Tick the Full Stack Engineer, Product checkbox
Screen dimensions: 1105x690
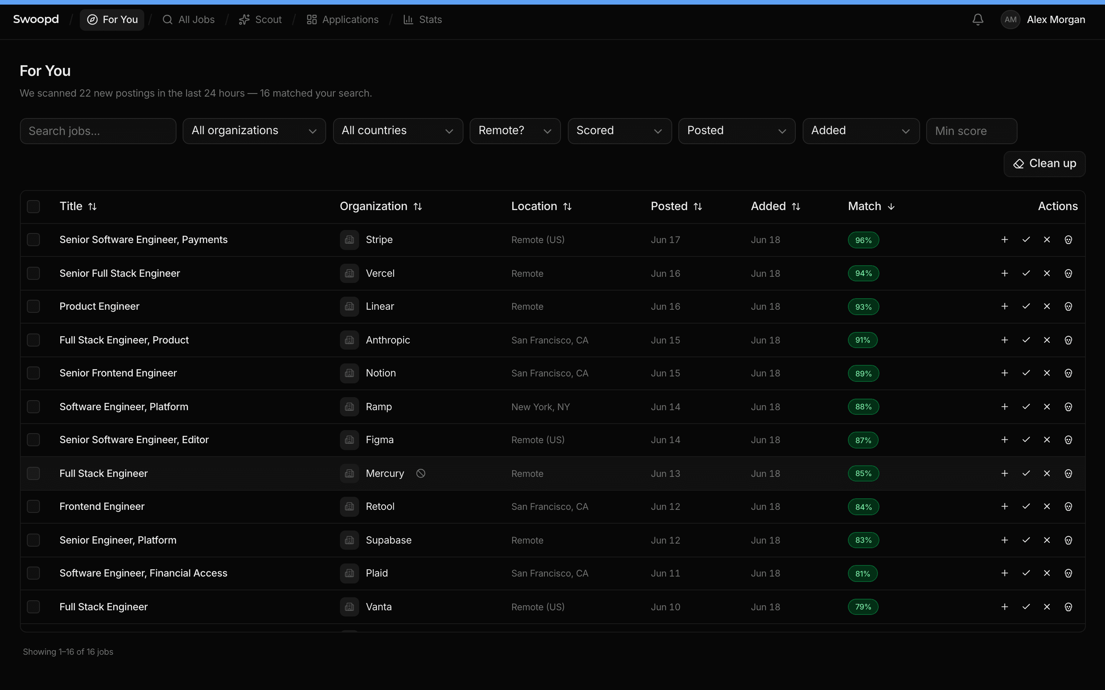[x=33, y=340]
